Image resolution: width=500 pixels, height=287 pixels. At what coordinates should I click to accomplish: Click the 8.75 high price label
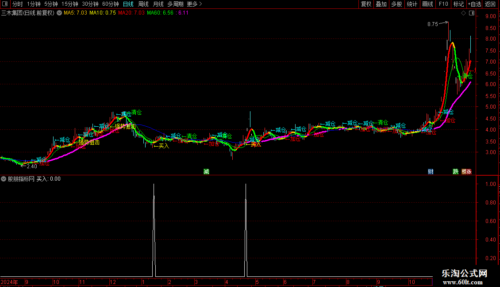(x=433, y=24)
